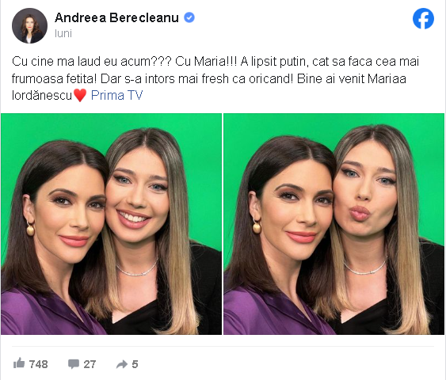Image resolution: width=446 pixels, height=380 pixels.
Task: Click the blue verified badge
Action: [189, 17]
